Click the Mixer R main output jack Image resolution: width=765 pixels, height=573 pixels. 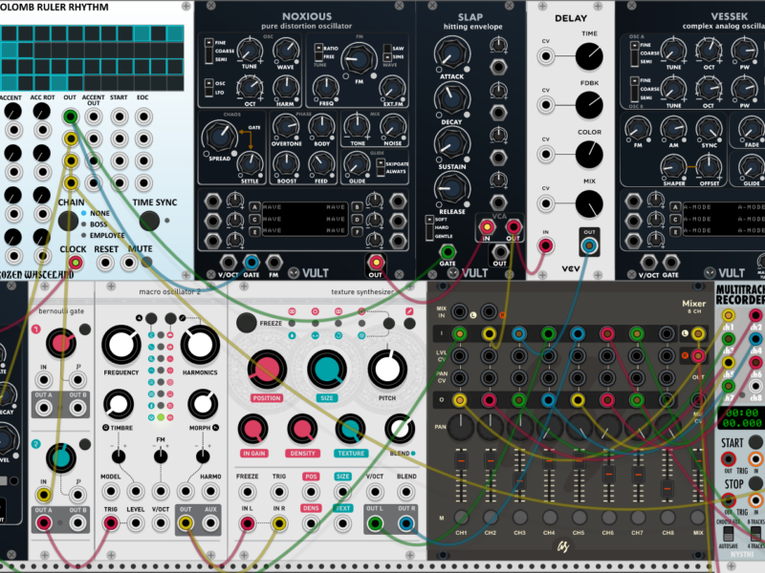coord(698,355)
